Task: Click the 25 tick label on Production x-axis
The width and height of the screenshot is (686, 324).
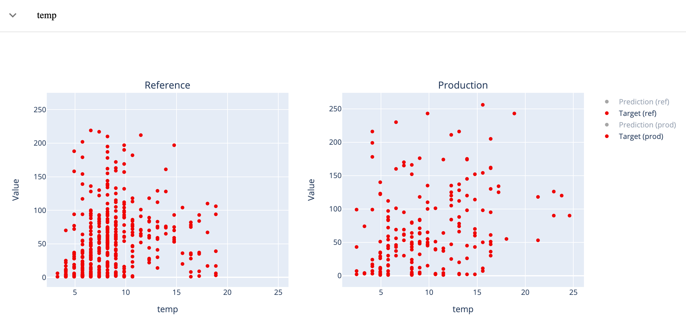Action: point(573,292)
